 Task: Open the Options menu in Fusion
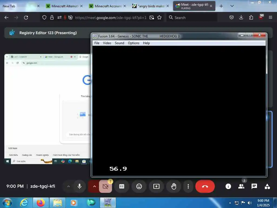(x=134, y=43)
